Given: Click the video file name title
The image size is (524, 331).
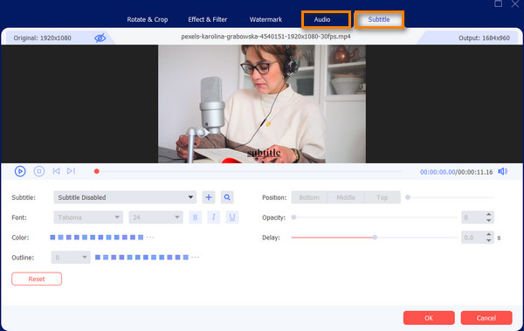Looking at the screenshot, I should coord(265,37).
